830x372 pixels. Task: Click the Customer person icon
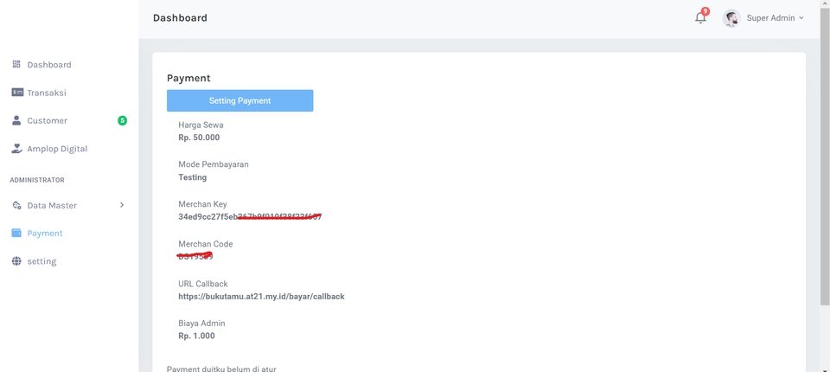pos(16,120)
